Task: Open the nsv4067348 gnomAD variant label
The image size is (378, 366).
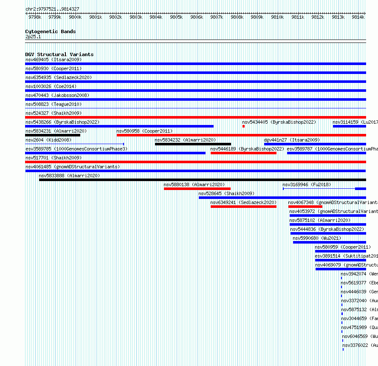Action: click(x=333, y=202)
